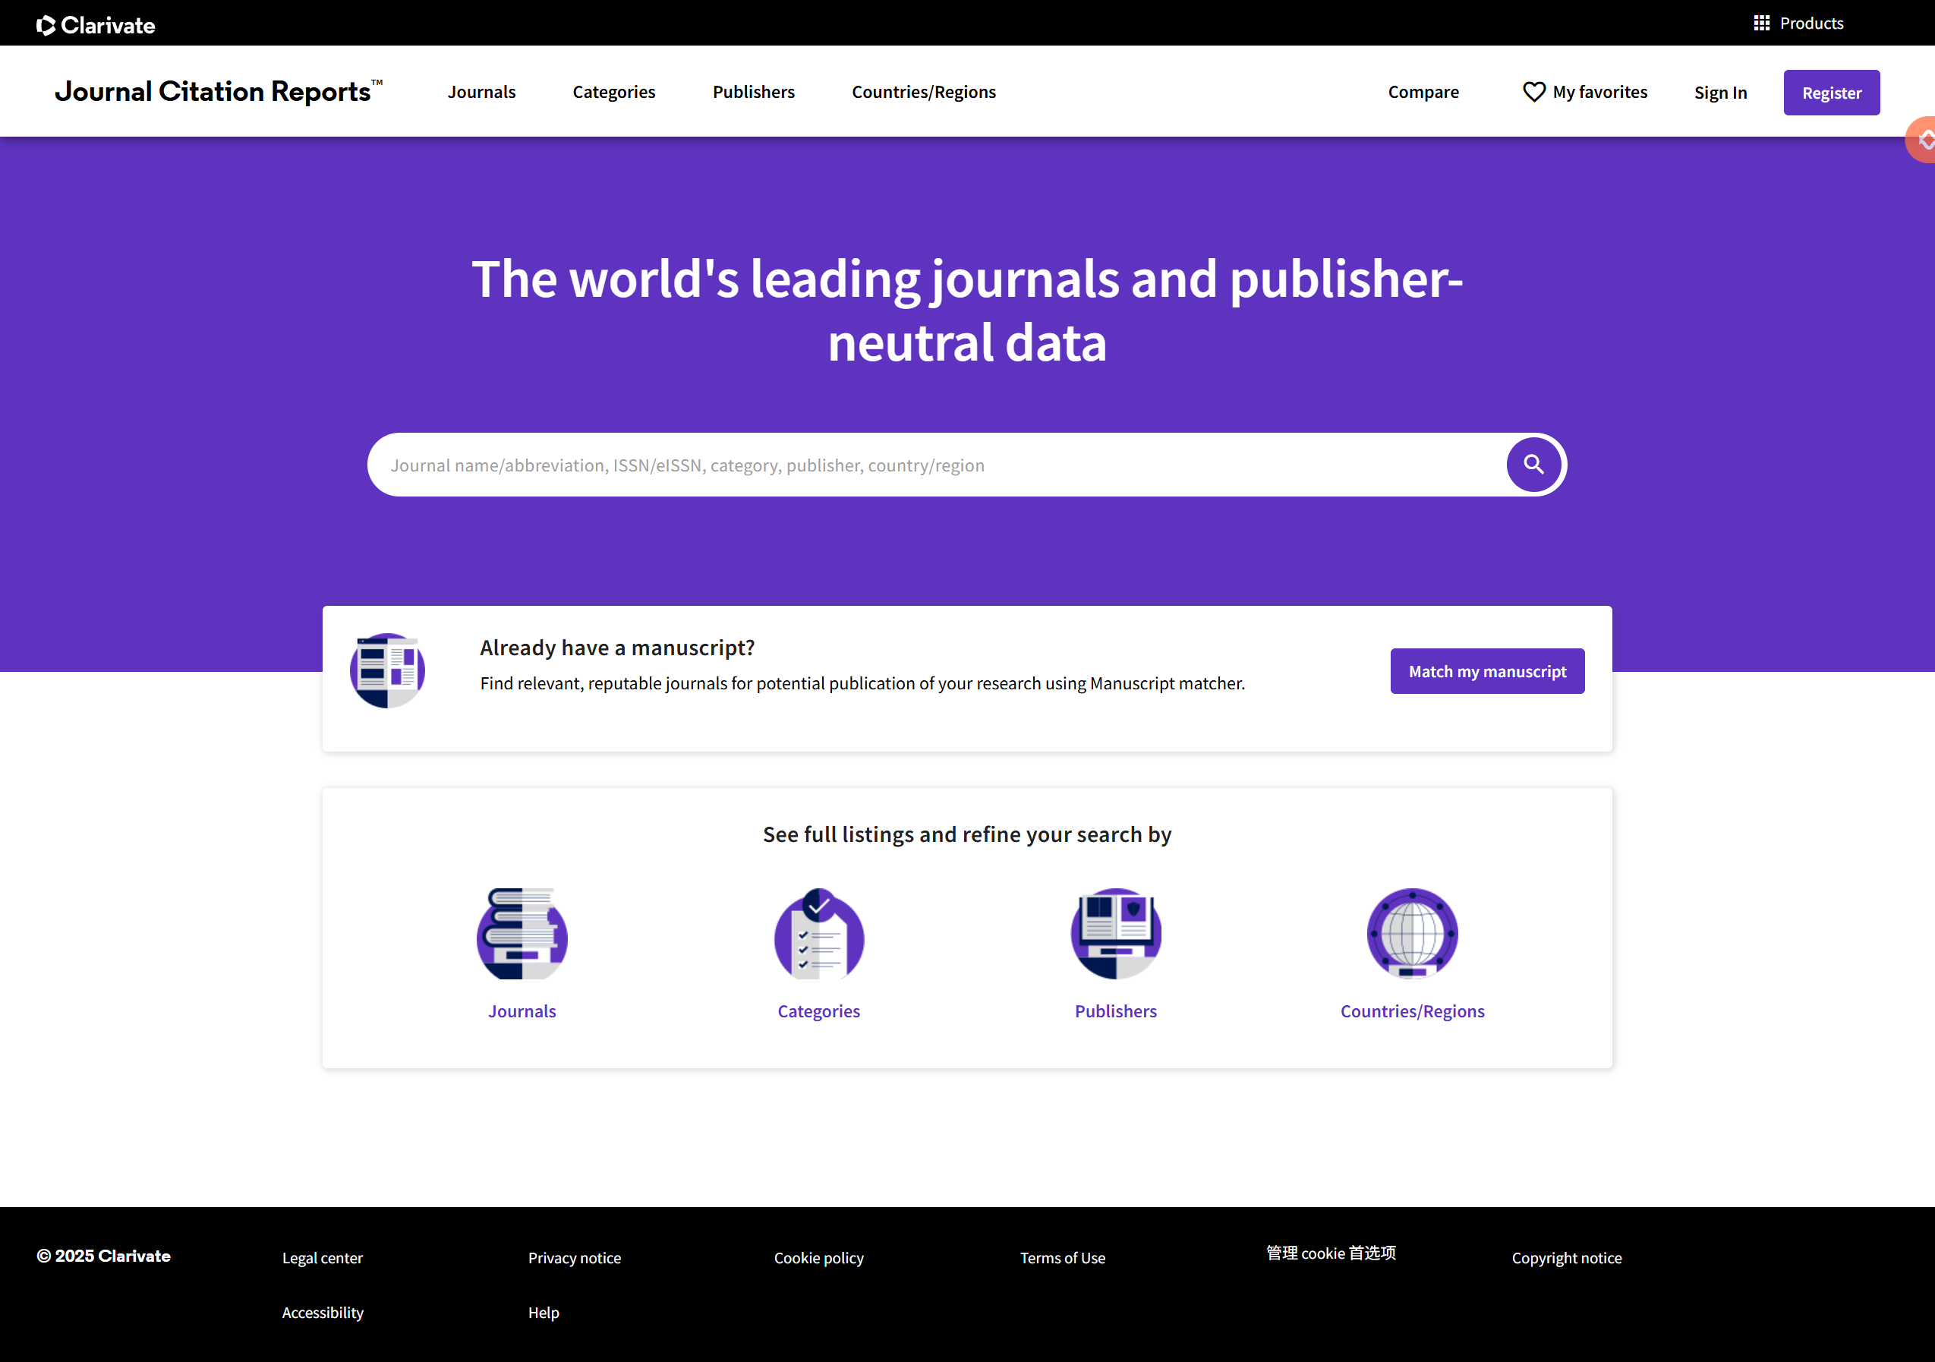Click the Journals stacked books illustration

[x=522, y=933]
